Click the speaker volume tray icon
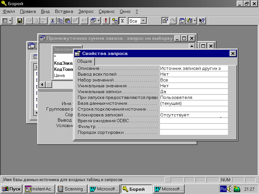 [229, 189]
